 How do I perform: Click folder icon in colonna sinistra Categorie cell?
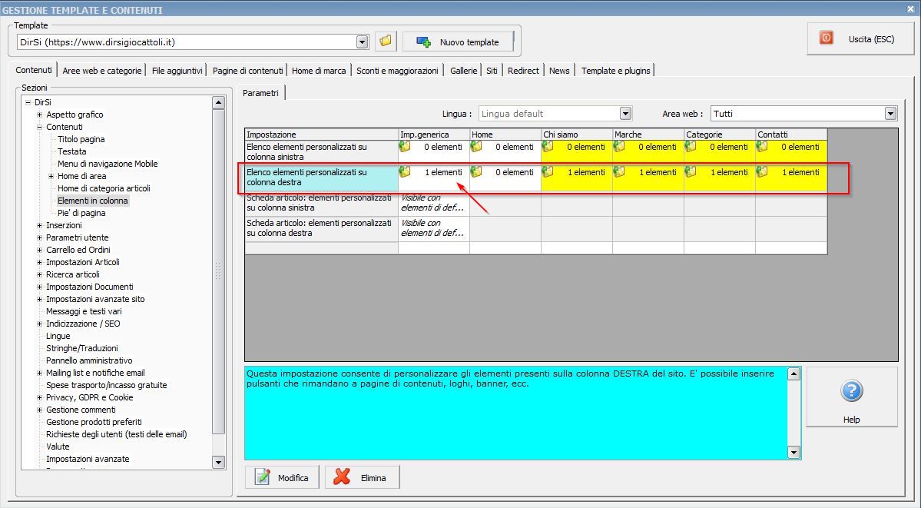691,147
